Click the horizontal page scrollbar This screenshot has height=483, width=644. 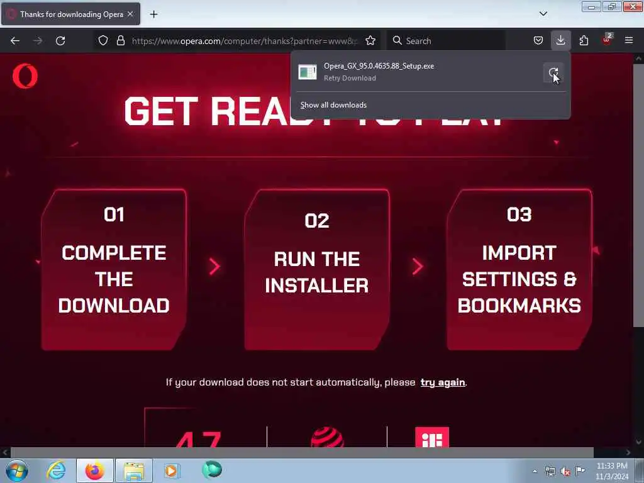tap(302, 452)
